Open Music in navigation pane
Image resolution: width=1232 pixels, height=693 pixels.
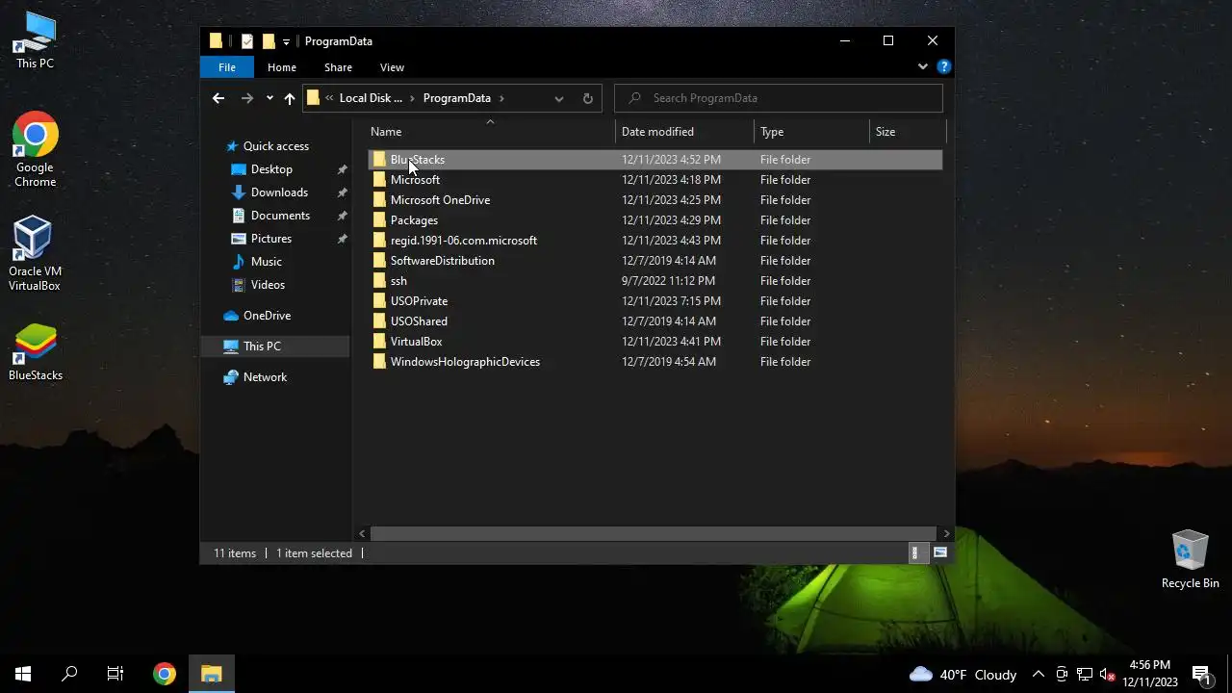266,262
